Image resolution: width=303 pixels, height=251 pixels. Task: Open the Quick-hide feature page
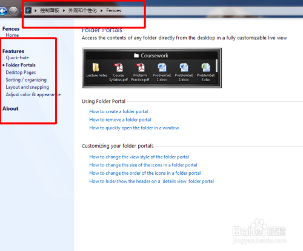pyautogui.click(x=18, y=57)
